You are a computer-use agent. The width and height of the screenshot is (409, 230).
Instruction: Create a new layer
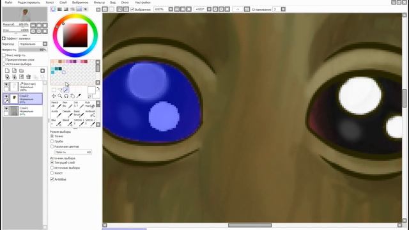7,71
